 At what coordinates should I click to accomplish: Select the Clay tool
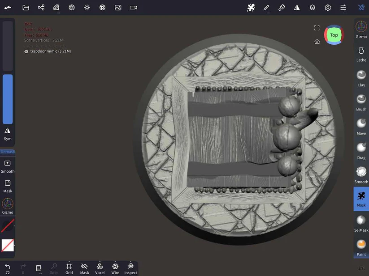361,79
